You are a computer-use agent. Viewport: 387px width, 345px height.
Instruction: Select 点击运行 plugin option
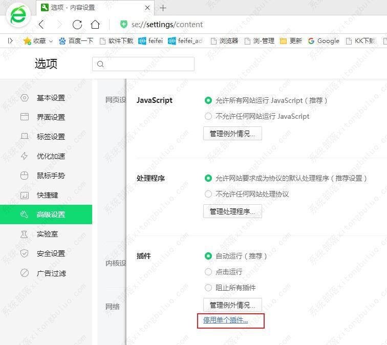(x=208, y=272)
